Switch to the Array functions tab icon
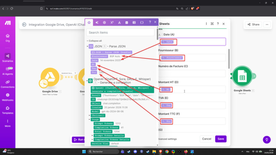 pos(134,23)
